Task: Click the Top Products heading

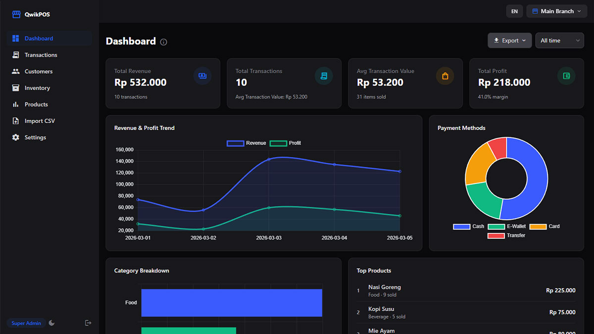Action: (x=374, y=271)
